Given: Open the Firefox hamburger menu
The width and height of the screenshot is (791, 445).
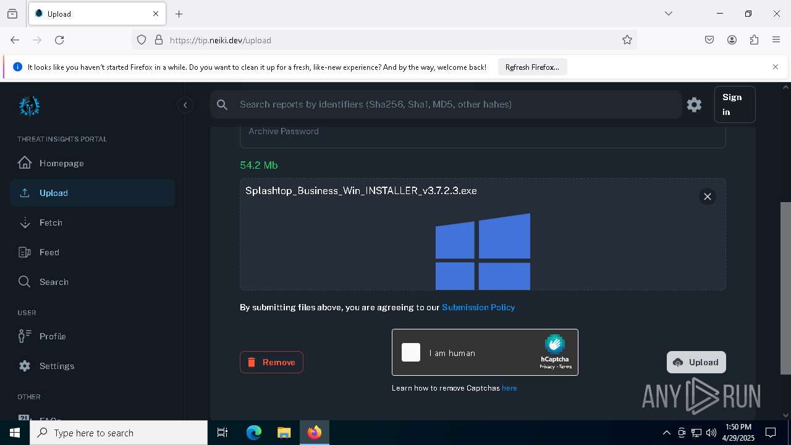Looking at the screenshot, I should pos(776,40).
